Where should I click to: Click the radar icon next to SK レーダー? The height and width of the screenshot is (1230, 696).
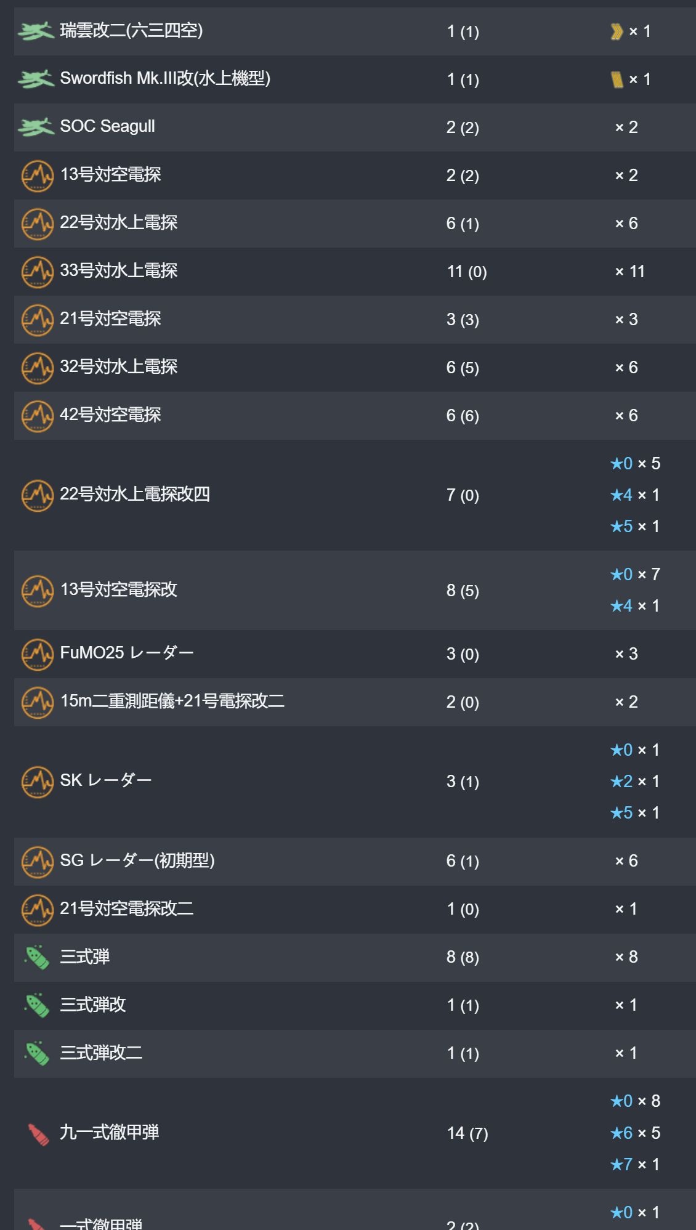[x=38, y=782]
